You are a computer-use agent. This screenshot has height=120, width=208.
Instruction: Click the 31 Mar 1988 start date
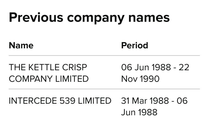coord(145,101)
